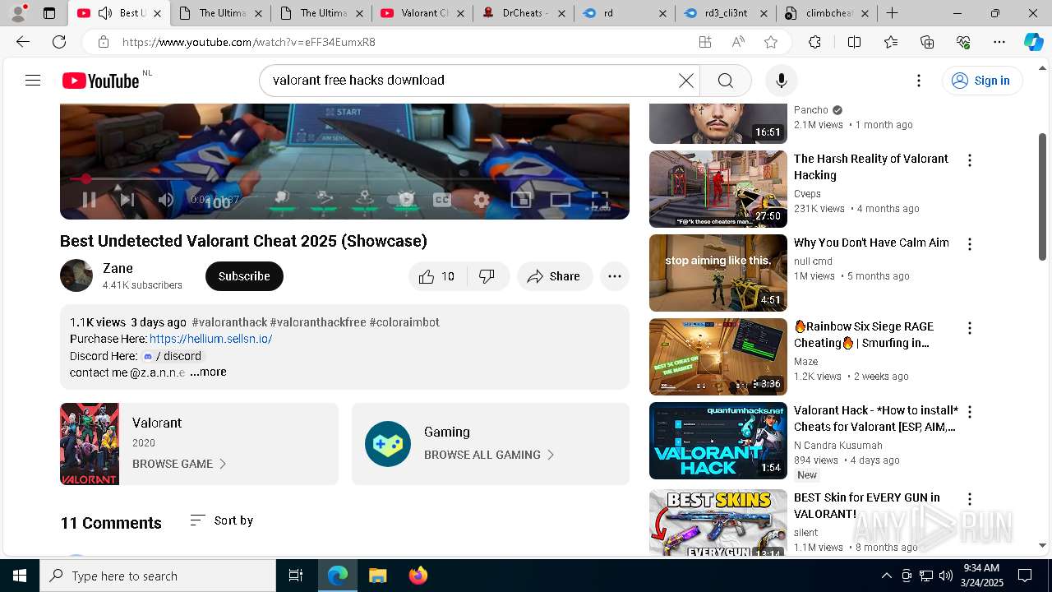Image resolution: width=1052 pixels, height=592 pixels.
Task: Skip to next video in player
Action: point(127,199)
